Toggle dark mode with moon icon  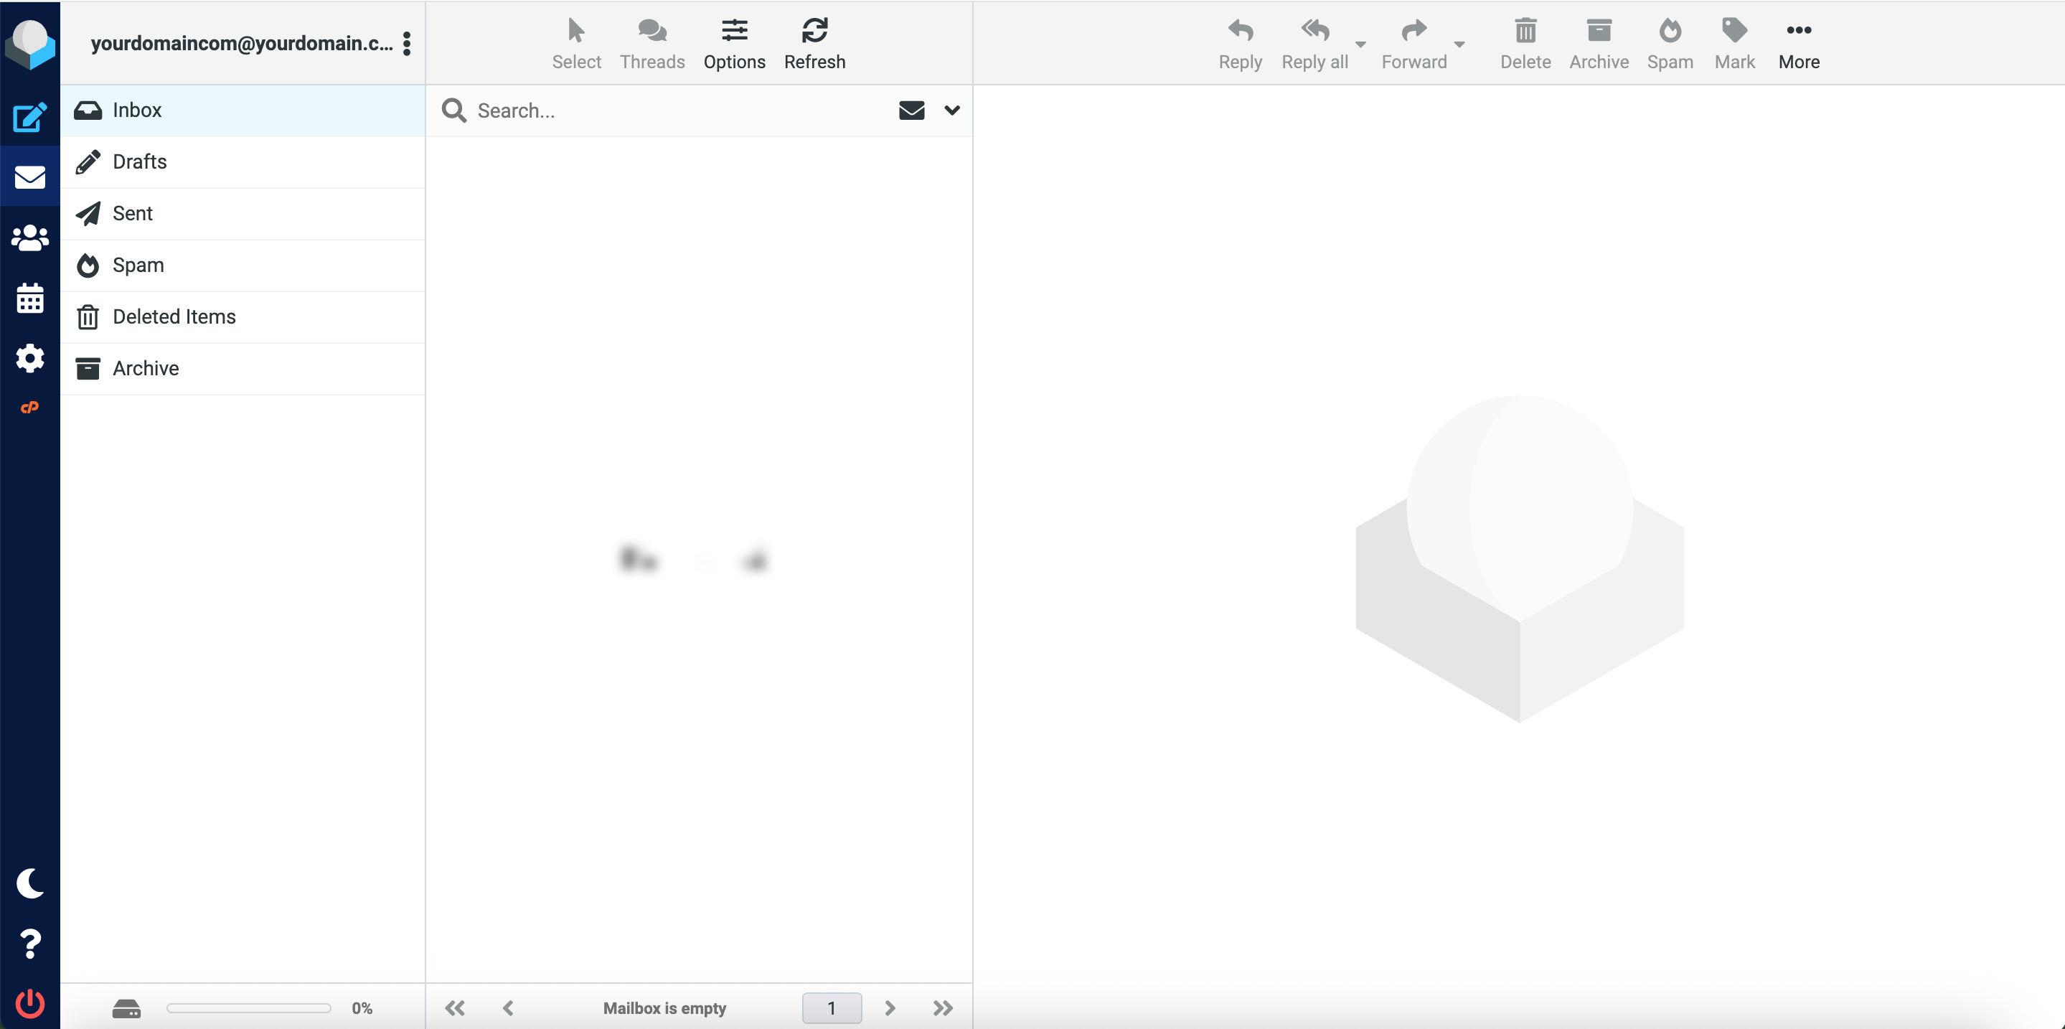29,883
